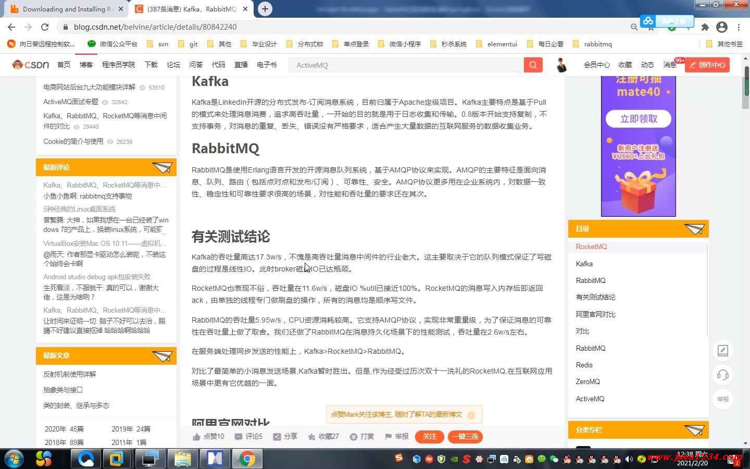Close the Kafka、RabbitMQ tab
The height and width of the screenshot is (469, 750).
(x=245, y=9)
